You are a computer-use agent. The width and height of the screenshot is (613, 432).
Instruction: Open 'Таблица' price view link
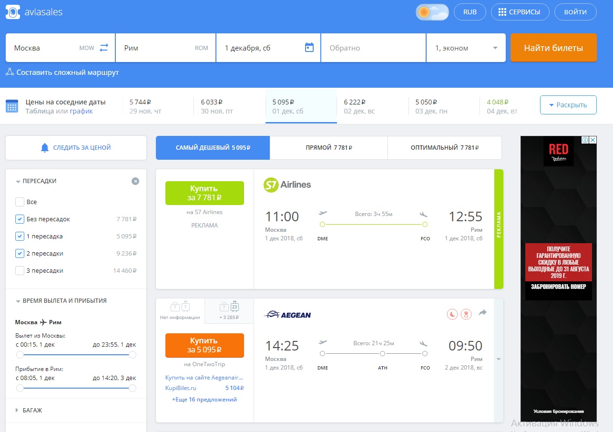[x=40, y=111]
